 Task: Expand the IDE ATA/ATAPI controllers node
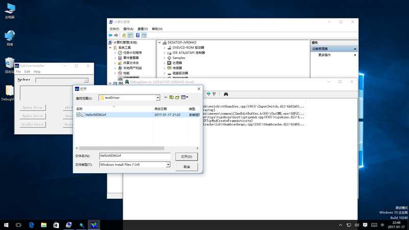164,53
